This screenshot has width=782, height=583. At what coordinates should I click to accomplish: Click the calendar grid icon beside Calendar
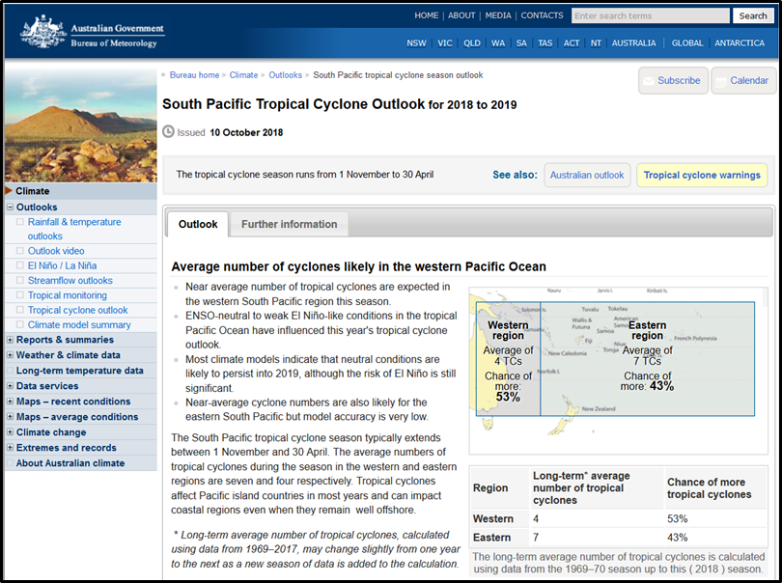(x=723, y=81)
